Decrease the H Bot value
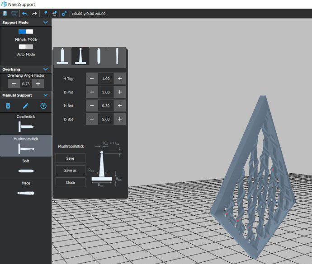 tap(92, 106)
